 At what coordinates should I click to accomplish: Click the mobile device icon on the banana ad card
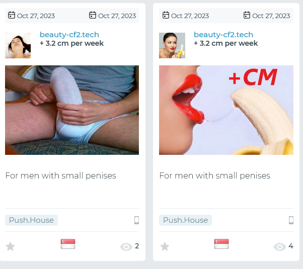291,220
